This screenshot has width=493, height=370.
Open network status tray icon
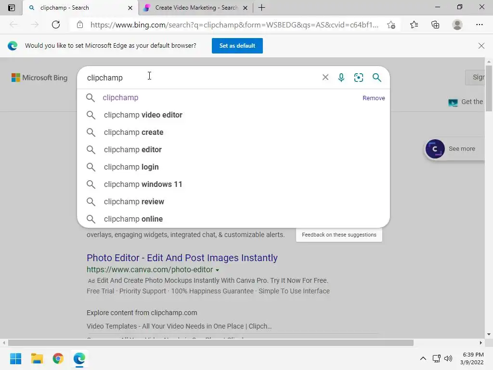pos(436,358)
